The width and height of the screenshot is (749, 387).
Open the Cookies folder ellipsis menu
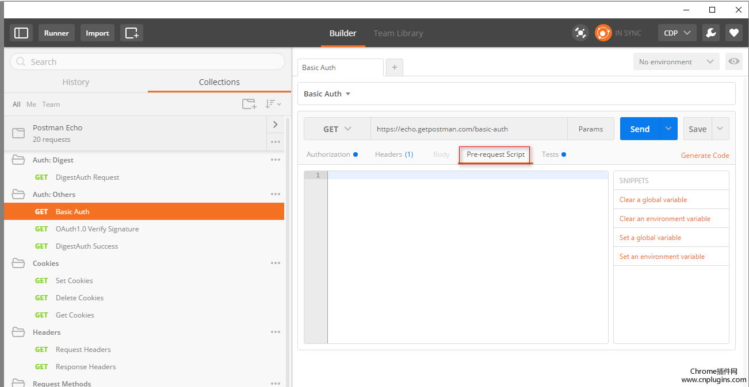[x=276, y=263]
